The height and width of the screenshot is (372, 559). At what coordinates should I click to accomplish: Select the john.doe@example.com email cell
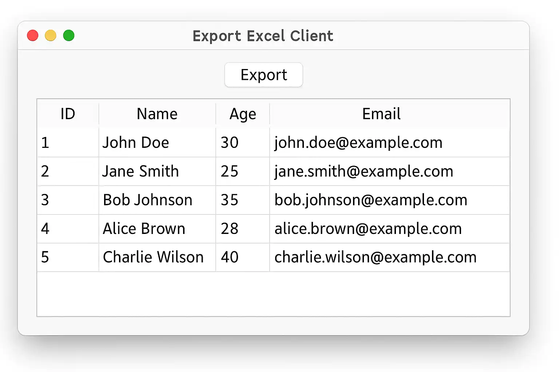[x=358, y=143]
